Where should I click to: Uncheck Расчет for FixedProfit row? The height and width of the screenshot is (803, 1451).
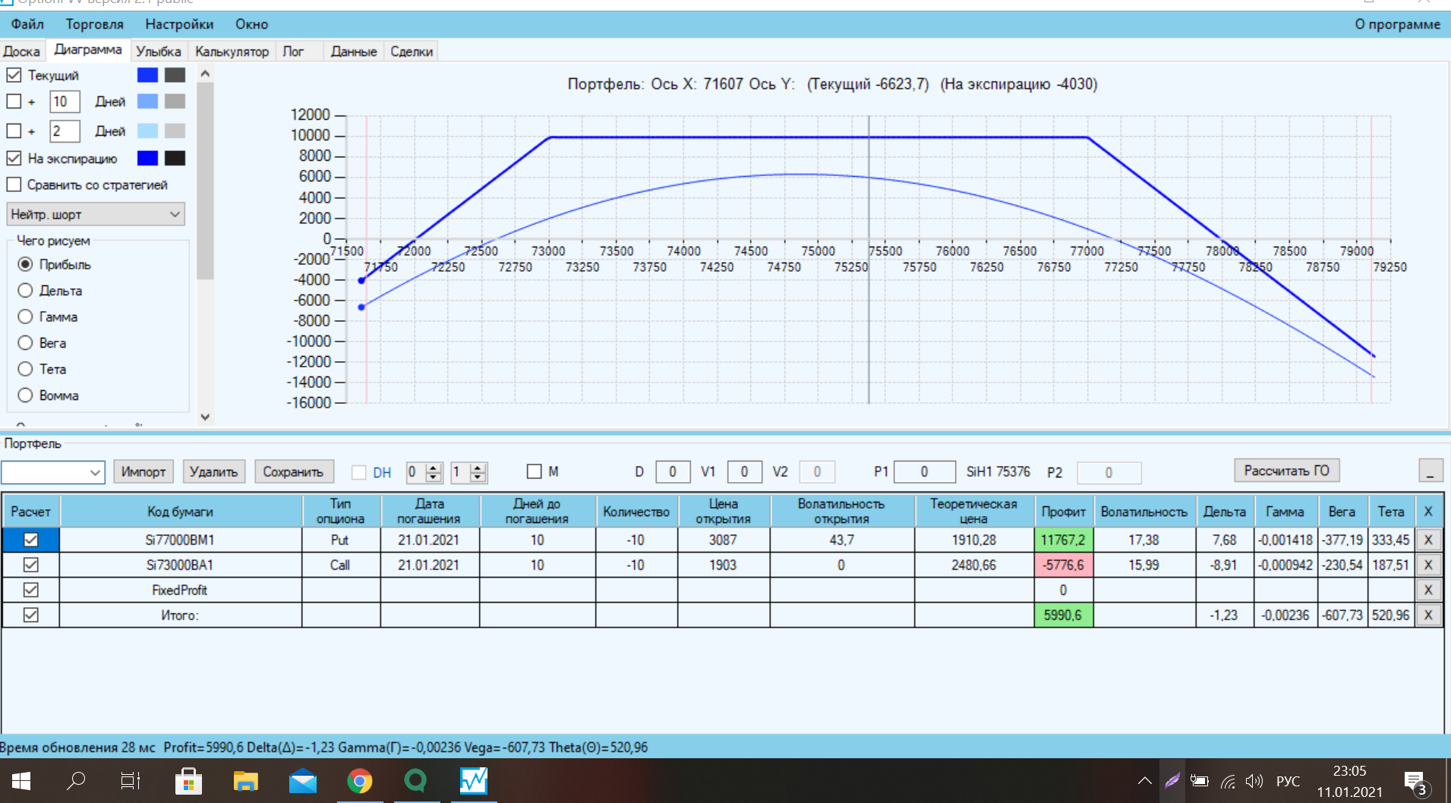(x=30, y=590)
